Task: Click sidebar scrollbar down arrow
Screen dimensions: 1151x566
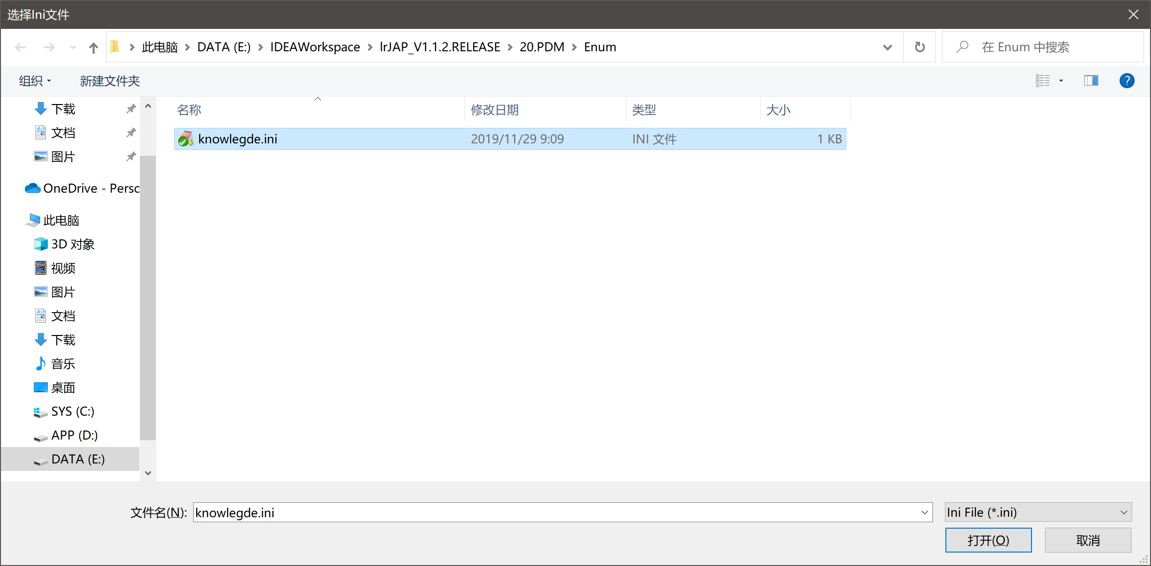Action: point(148,473)
